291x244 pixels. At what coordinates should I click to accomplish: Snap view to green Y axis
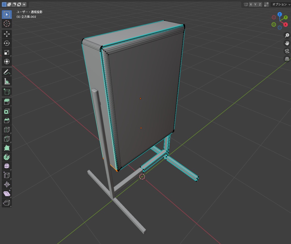tap(286, 17)
